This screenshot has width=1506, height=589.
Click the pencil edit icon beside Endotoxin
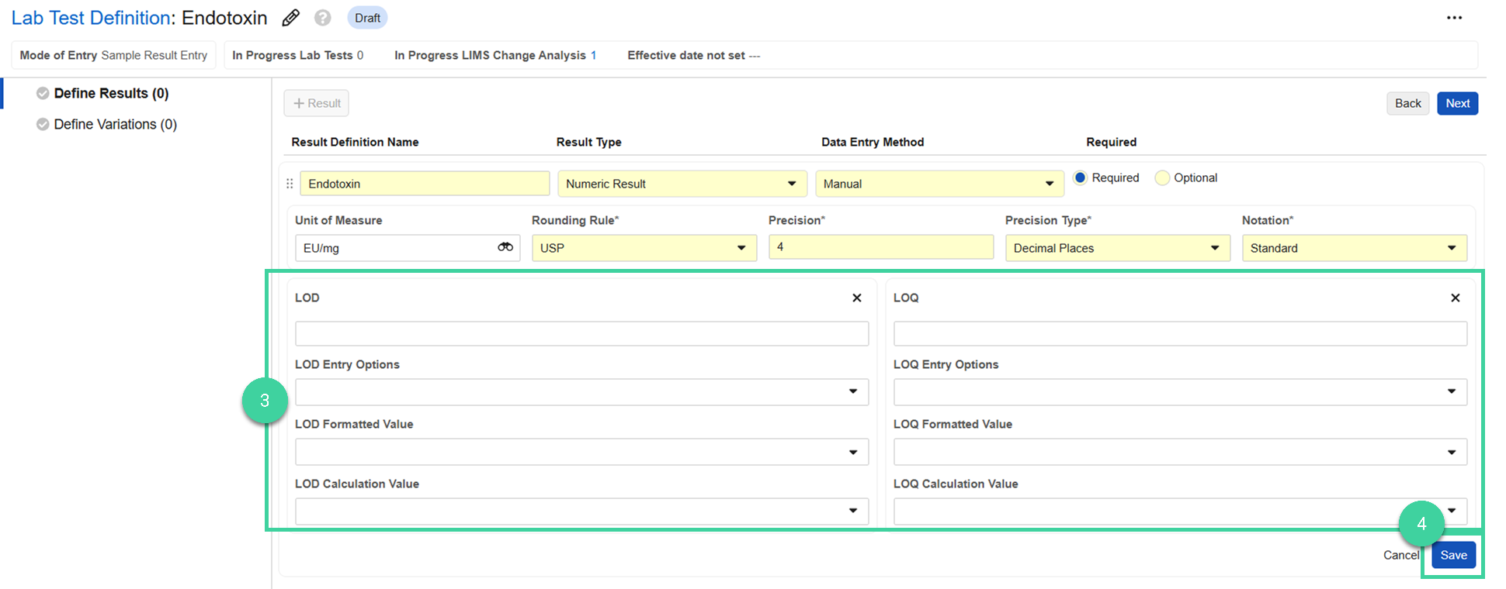click(x=291, y=18)
